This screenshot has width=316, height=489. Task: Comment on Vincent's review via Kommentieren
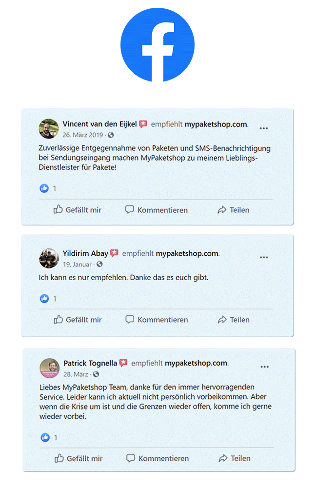click(157, 210)
